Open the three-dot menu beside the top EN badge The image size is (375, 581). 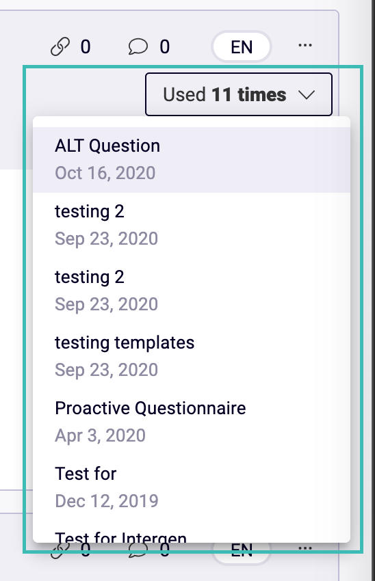coord(305,46)
